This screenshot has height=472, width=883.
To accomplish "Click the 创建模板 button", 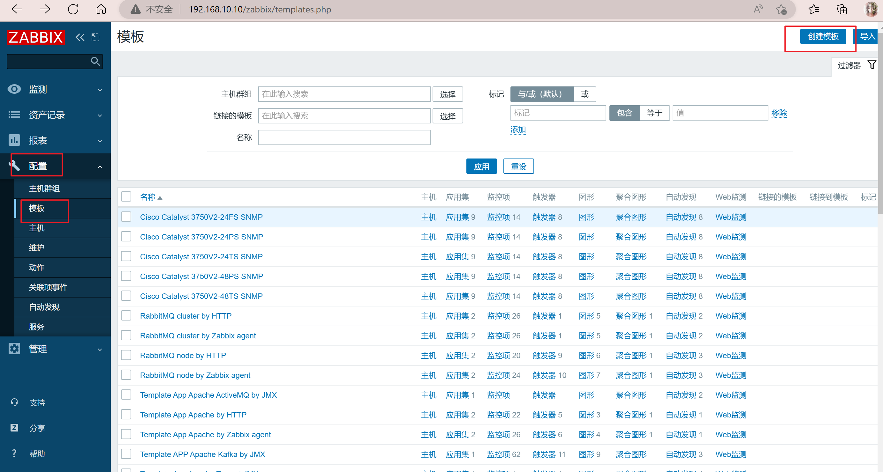I will [823, 36].
